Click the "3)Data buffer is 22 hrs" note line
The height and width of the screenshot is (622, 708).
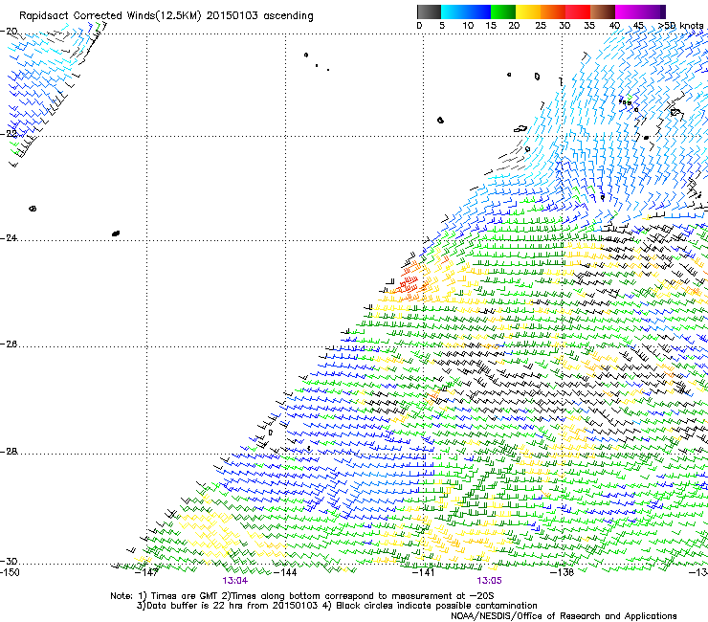pyautogui.click(x=337, y=606)
